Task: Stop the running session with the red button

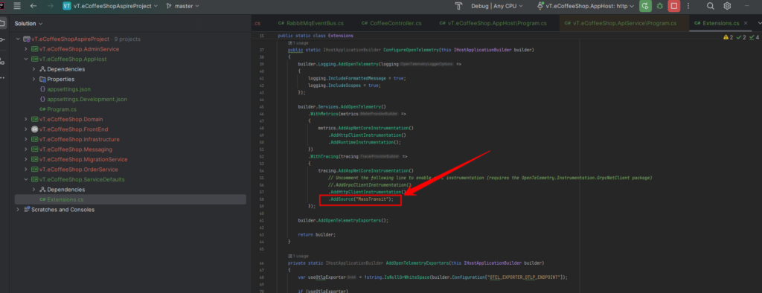Action: click(673, 6)
